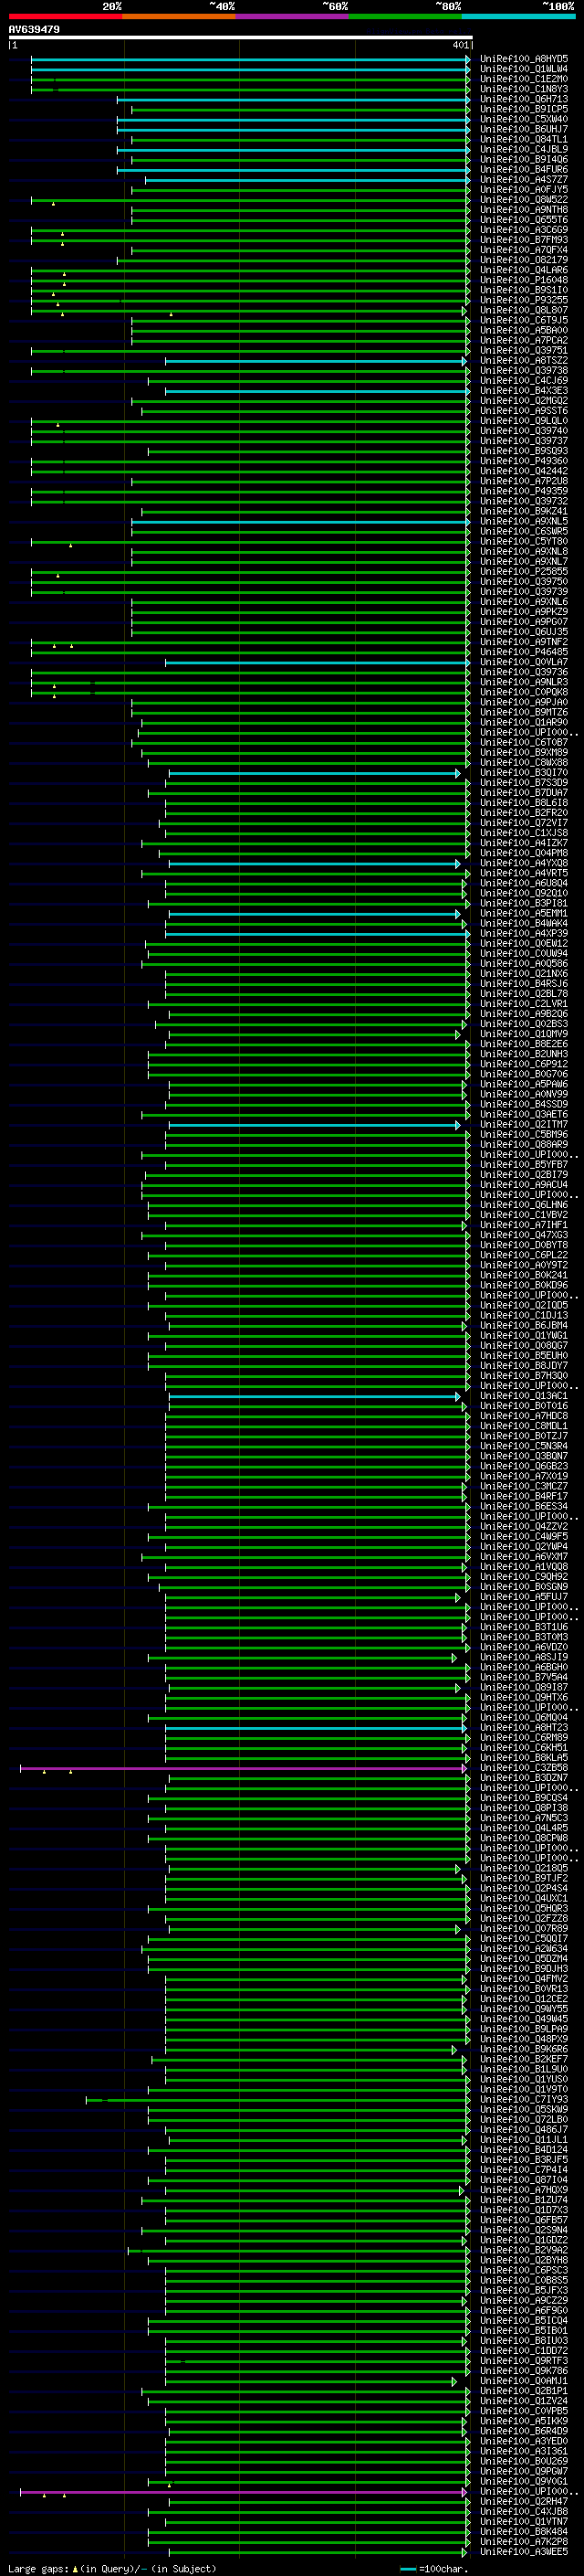Select hit label UniRef100_Q2P4S4

tap(524, 1889)
